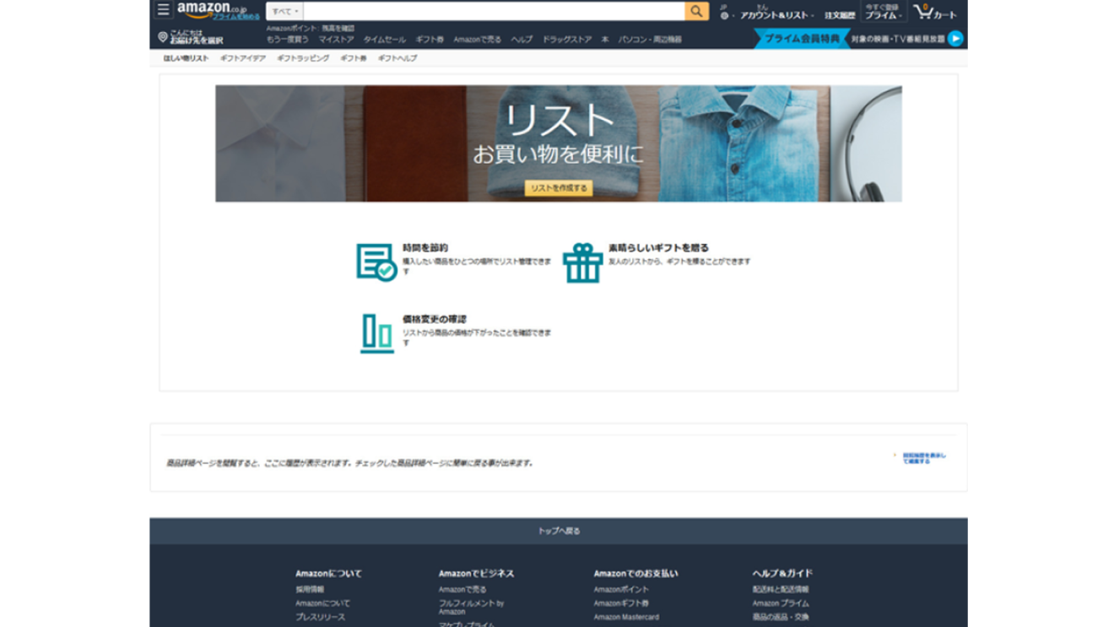Select ギフト券 in the white sub-navigation
1114x627 pixels.
click(x=353, y=58)
